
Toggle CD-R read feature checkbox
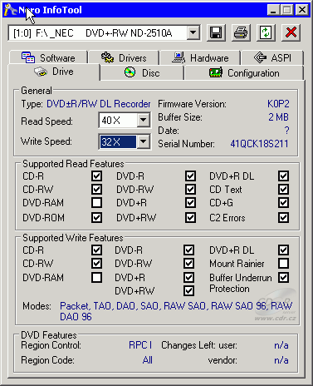(96, 176)
